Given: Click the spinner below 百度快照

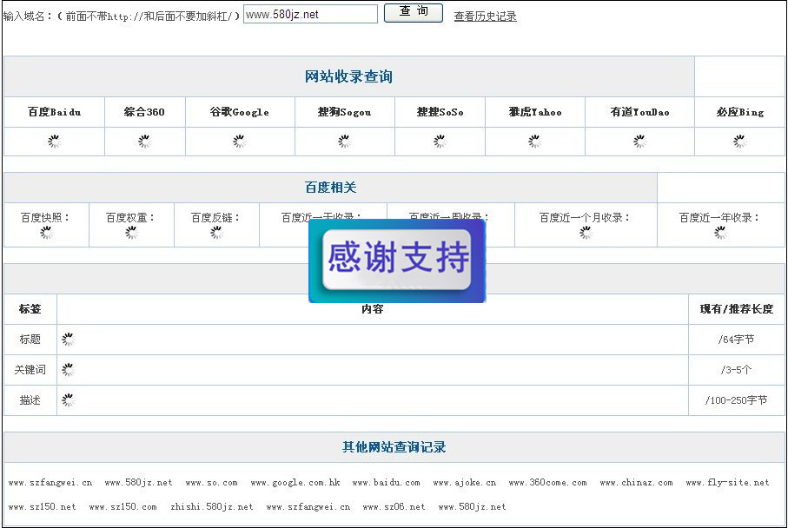Looking at the screenshot, I should coord(46,233).
